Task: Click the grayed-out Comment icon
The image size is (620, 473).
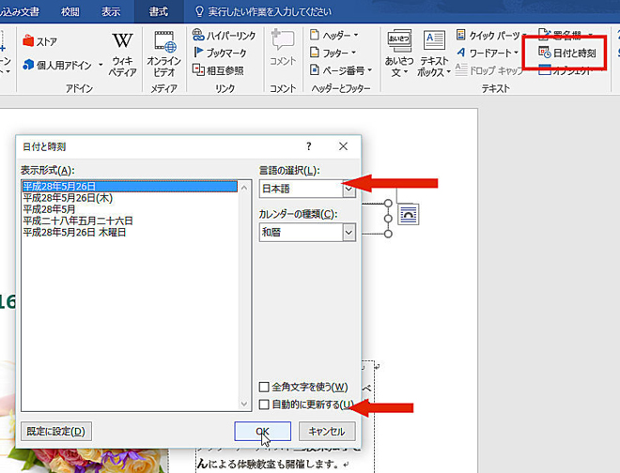Action: [283, 48]
